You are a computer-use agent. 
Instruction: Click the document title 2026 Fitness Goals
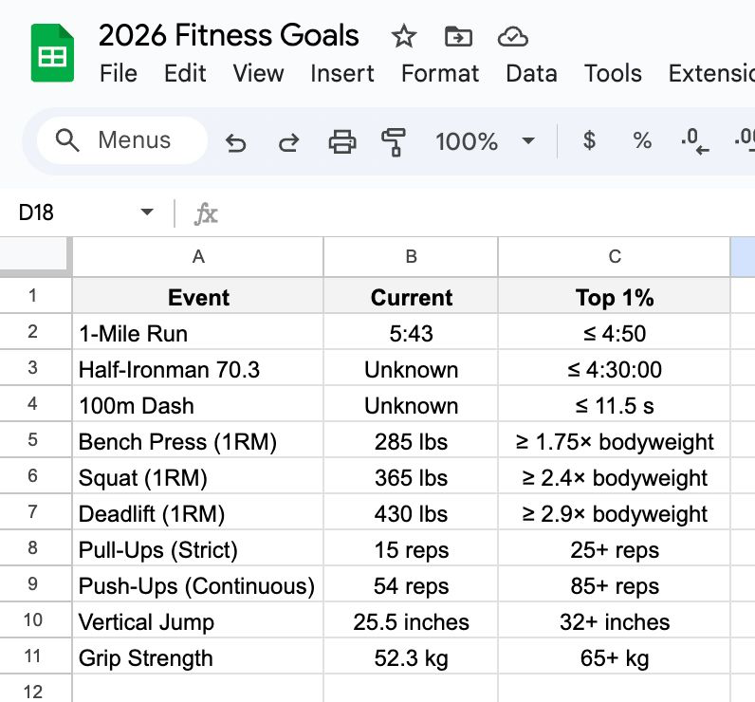(x=229, y=36)
